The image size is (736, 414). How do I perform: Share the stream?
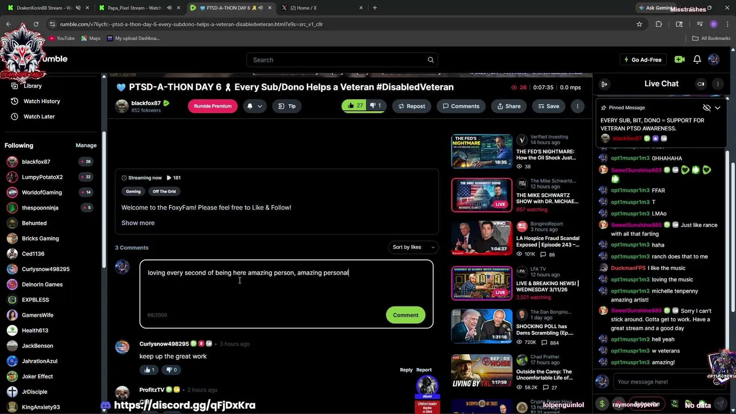(x=509, y=106)
